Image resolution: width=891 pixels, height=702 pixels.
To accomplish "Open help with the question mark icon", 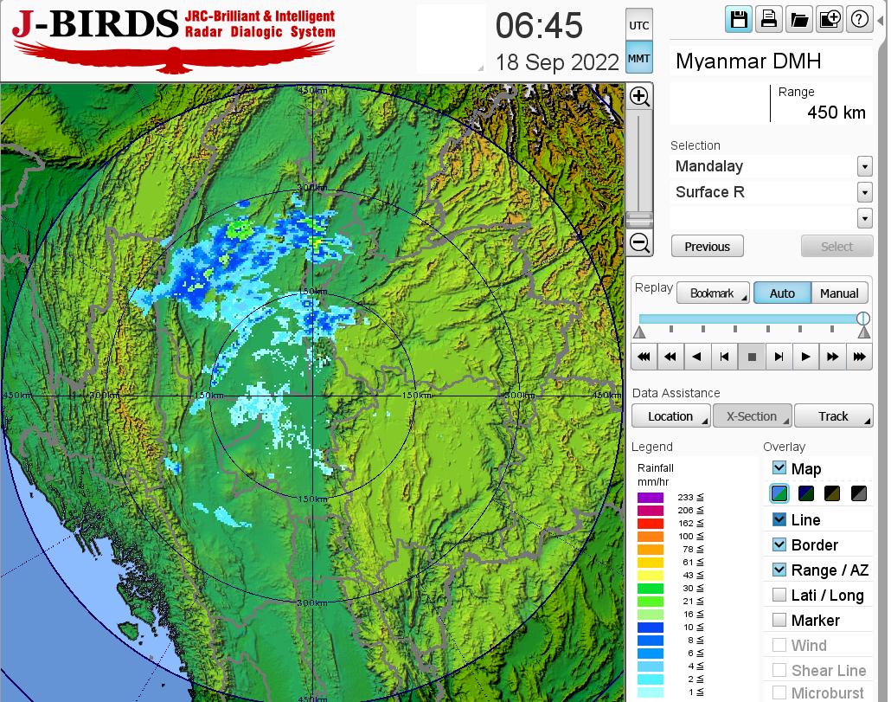I will [859, 19].
